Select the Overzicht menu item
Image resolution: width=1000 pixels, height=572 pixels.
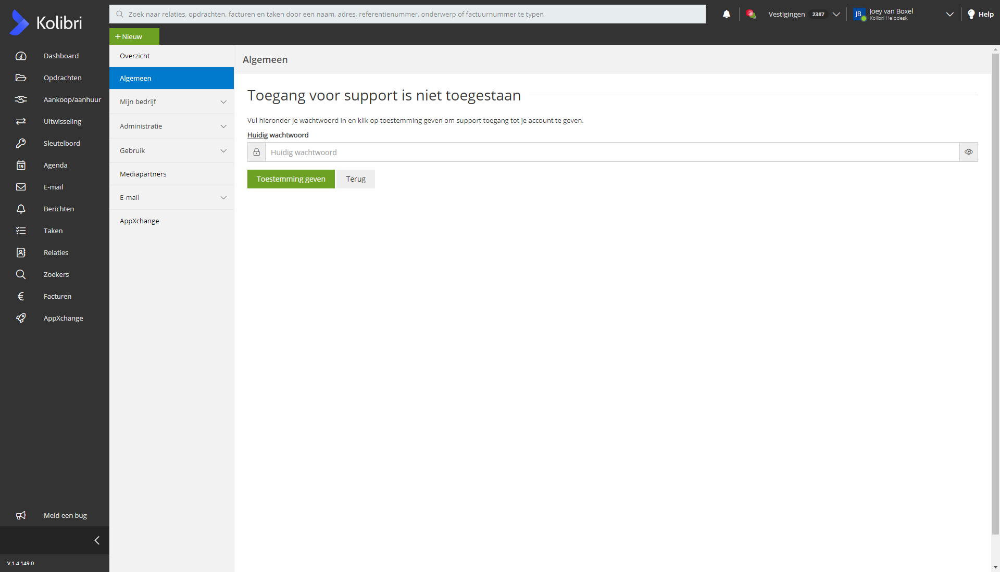[171, 56]
